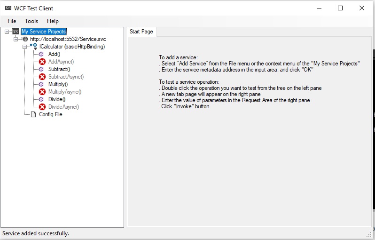375x240 pixels.
Task: Click the cube icon next to Add()
Action: 41,54
